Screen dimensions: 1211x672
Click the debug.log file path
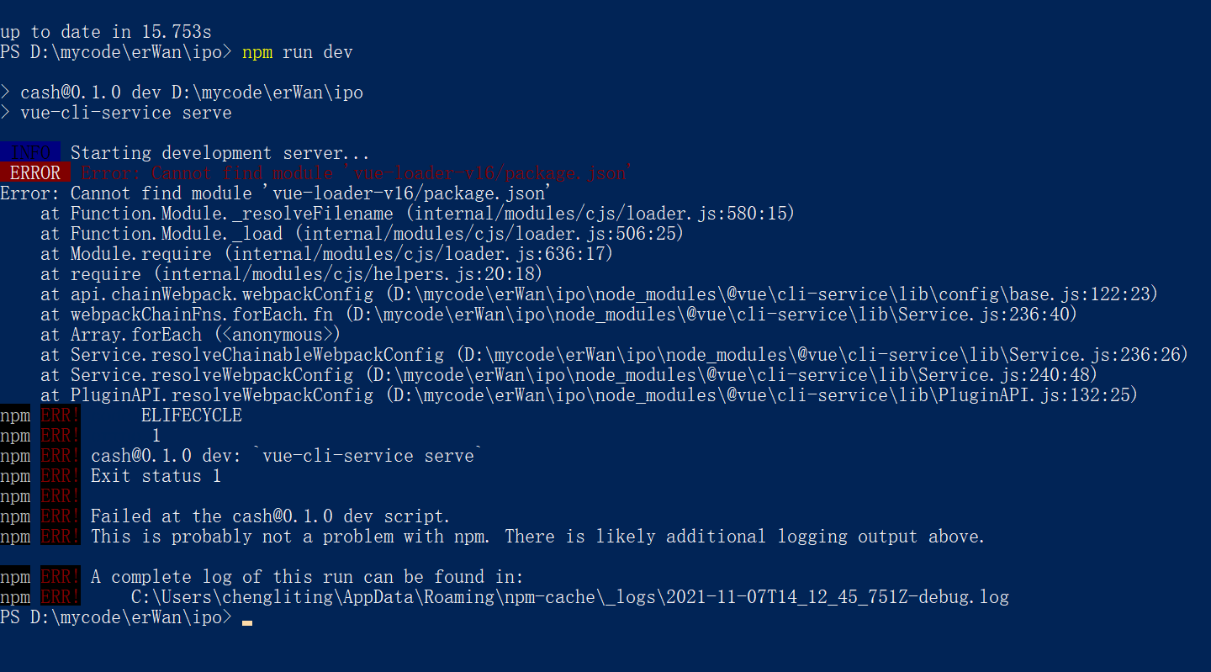[x=570, y=597]
